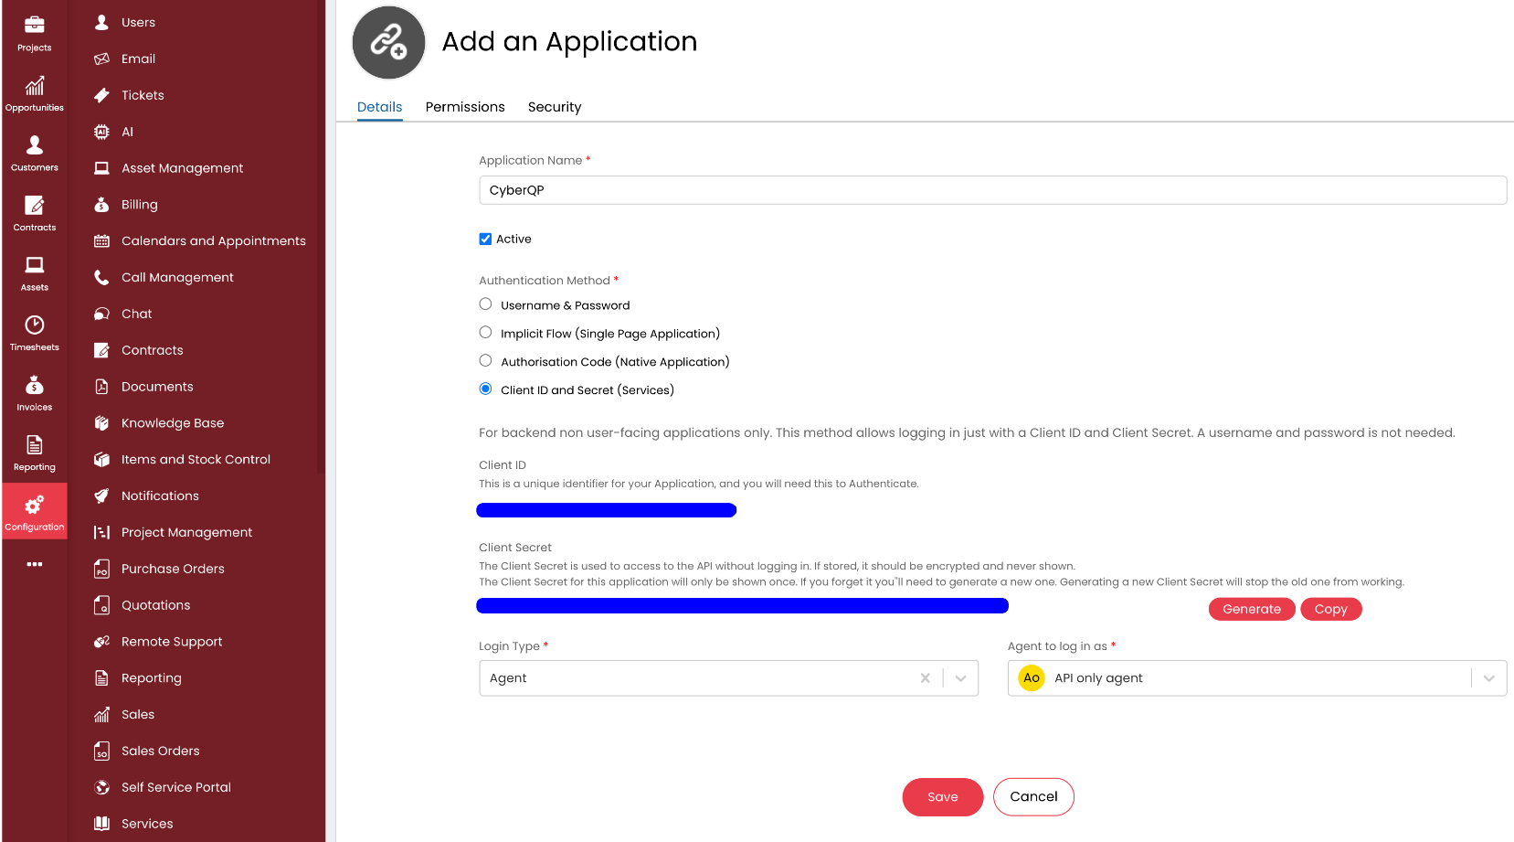This screenshot has width=1514, height=842.
Task: Select the Username & Password authentication method
Action: pyautogui.click(x=485, y=304)
